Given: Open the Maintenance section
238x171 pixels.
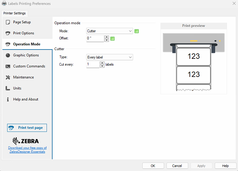Looking at the screenshot, I should coord(27,77).
